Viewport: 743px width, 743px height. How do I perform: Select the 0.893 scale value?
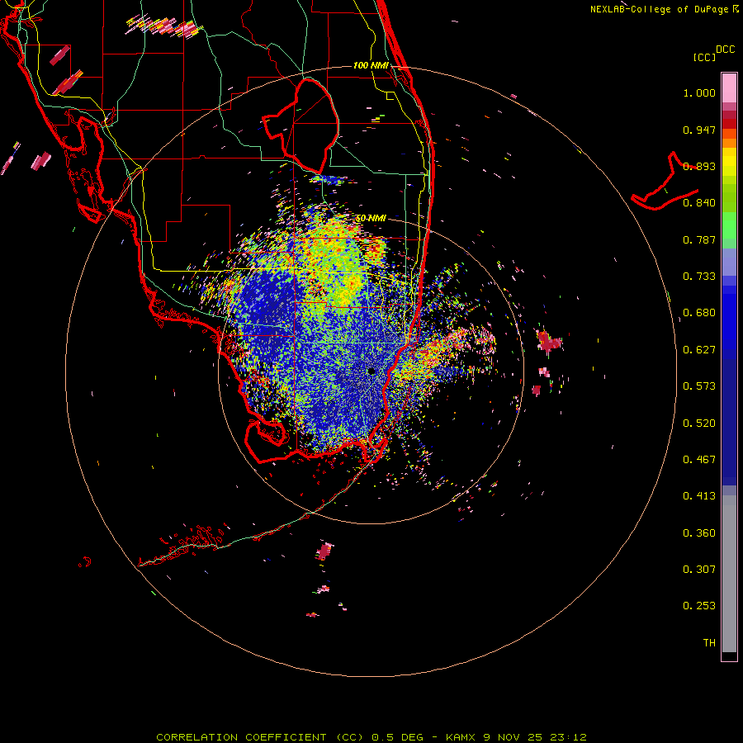(x=699, y=166)
